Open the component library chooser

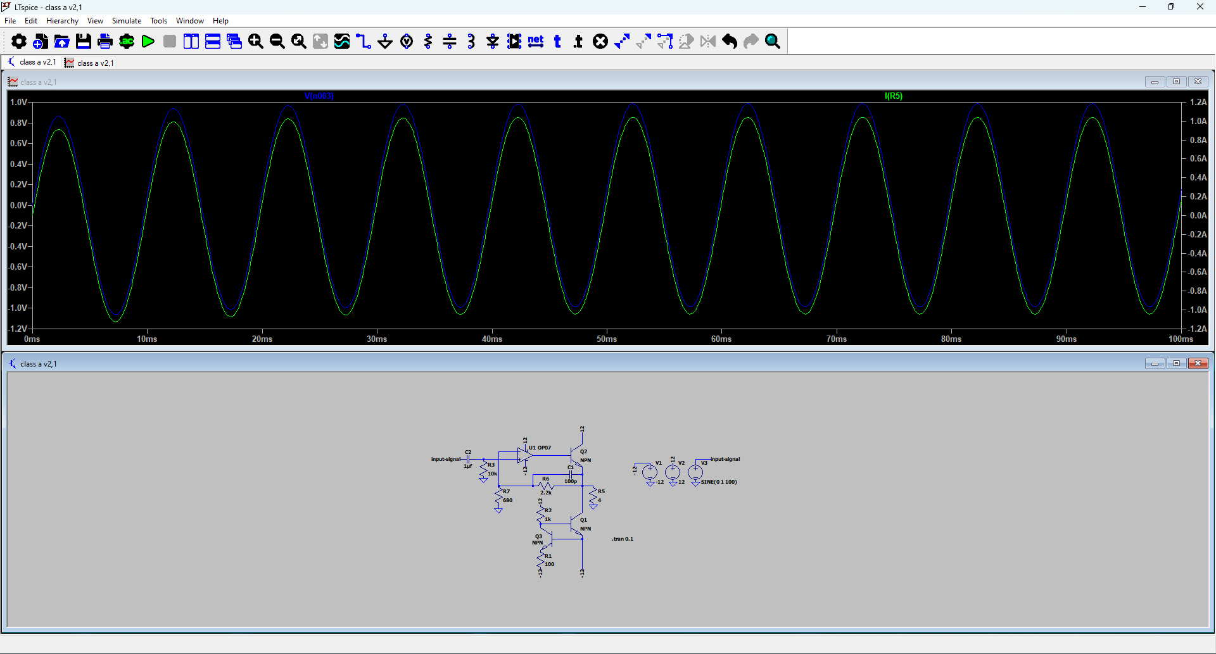(x=514, y=42)
